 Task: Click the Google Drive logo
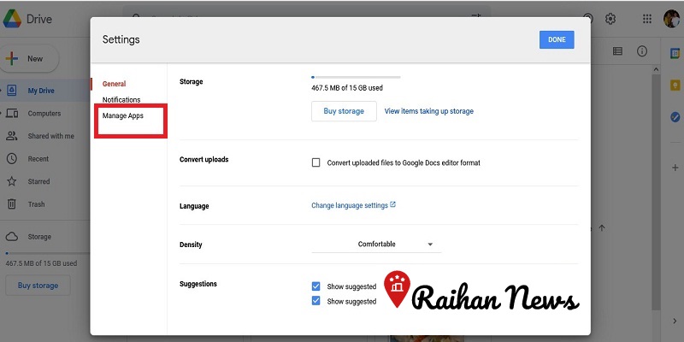pos(12,19)
